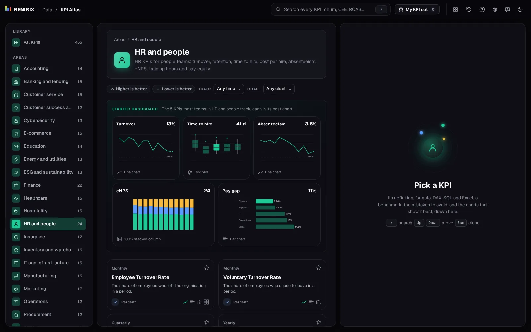Star the Quarterly KPI card

pos(207,322)
